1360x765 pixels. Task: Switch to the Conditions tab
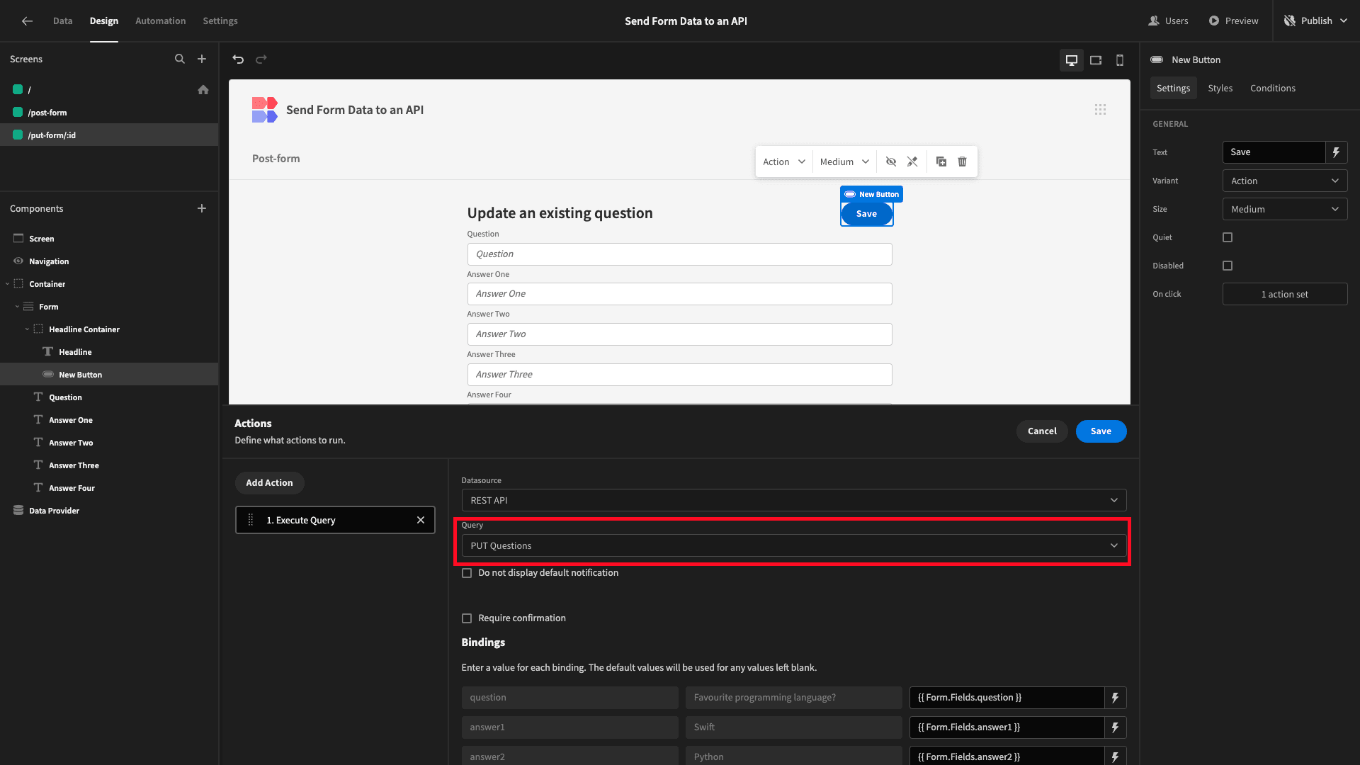[x=1273, y=88]
